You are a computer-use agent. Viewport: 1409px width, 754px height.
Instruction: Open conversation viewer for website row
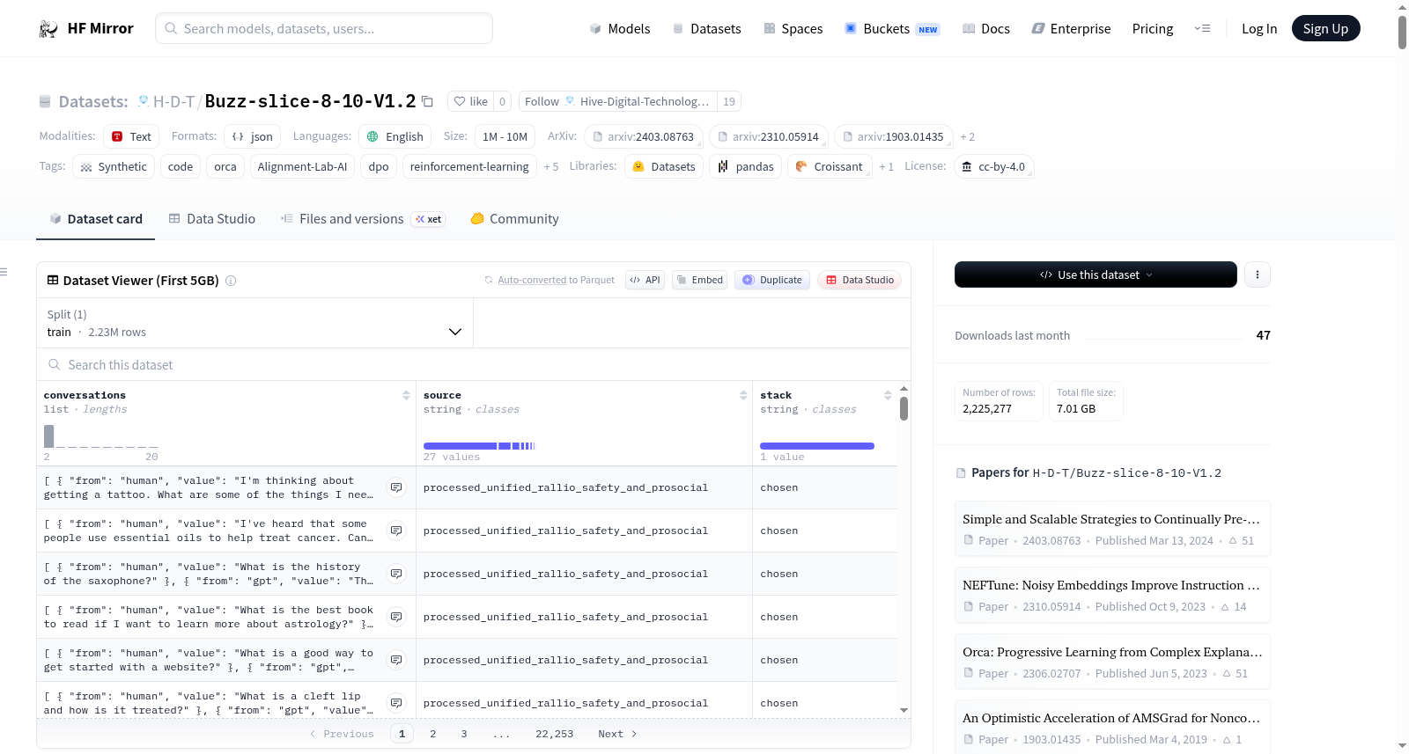click(396, 660)
